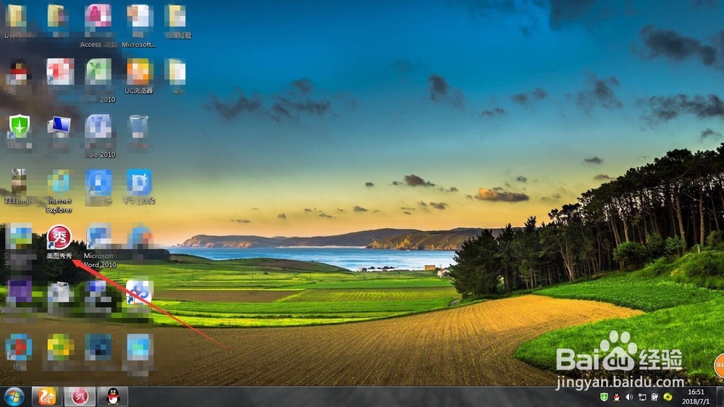This screenshot has width=724, height=407.
Task: Select the mp4 video file on desktop
Action: (x=19, y=187)
